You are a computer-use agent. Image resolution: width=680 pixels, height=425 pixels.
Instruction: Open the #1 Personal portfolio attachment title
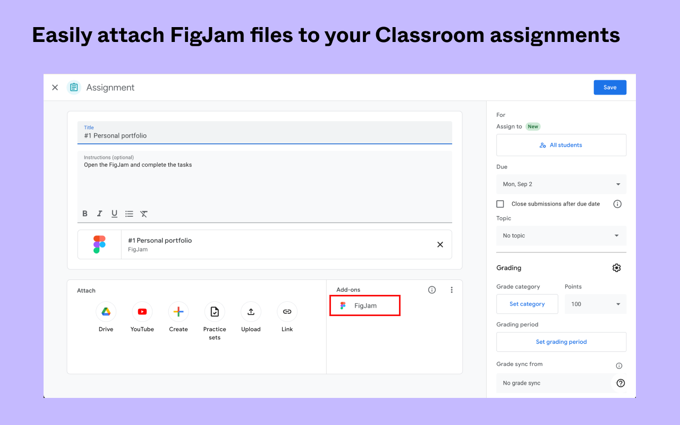(160, 241)
